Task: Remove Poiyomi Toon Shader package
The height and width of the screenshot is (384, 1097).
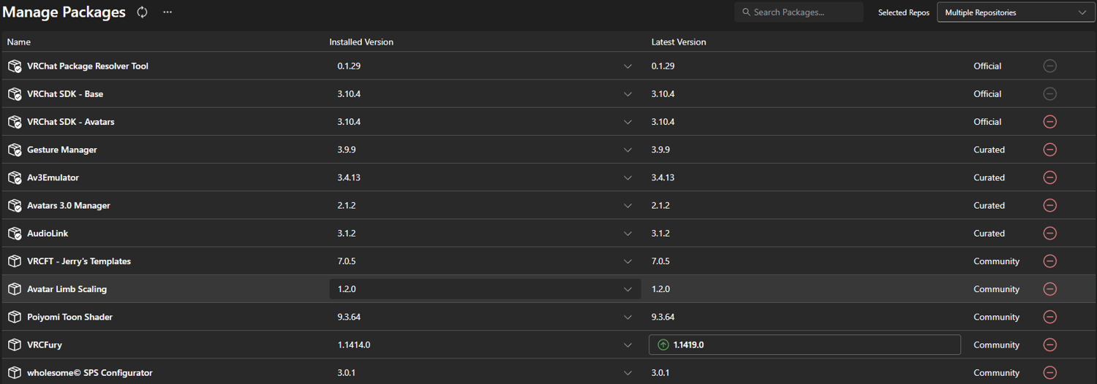Action: [1050, 317]
